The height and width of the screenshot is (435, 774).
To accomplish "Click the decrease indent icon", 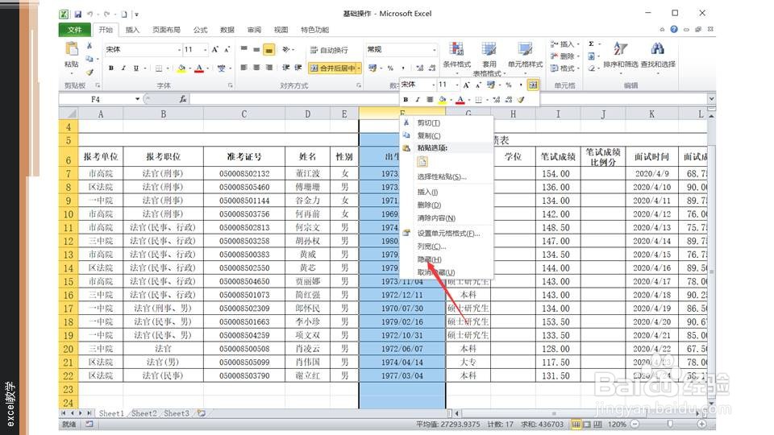I will (x=285, y=68).
